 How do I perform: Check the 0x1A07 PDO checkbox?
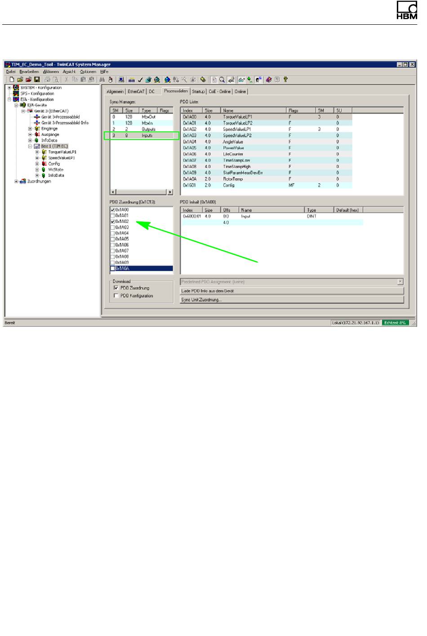[x=113, y=251]
